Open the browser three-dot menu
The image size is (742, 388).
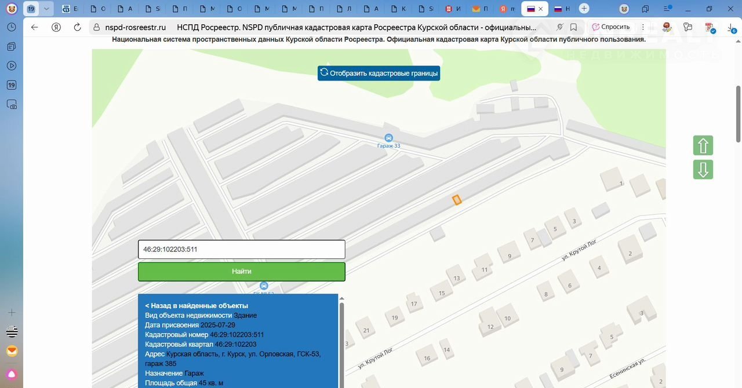(643, 27)
